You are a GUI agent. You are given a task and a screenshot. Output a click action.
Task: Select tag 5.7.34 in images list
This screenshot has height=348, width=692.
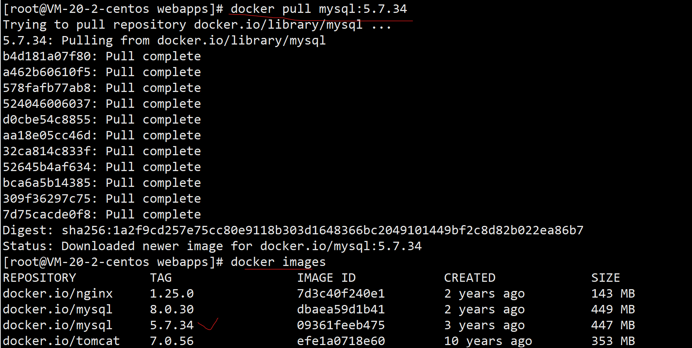click(x=172, y=325)
